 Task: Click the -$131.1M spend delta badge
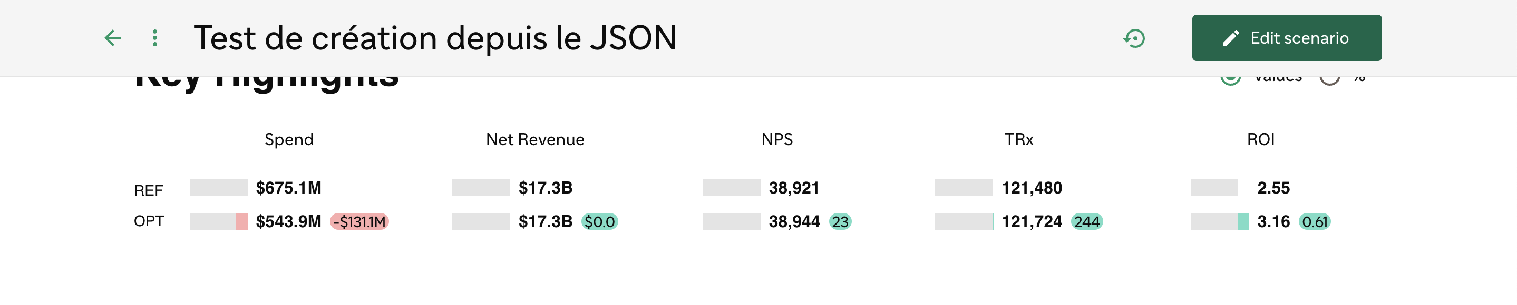(x=359, y=221)
